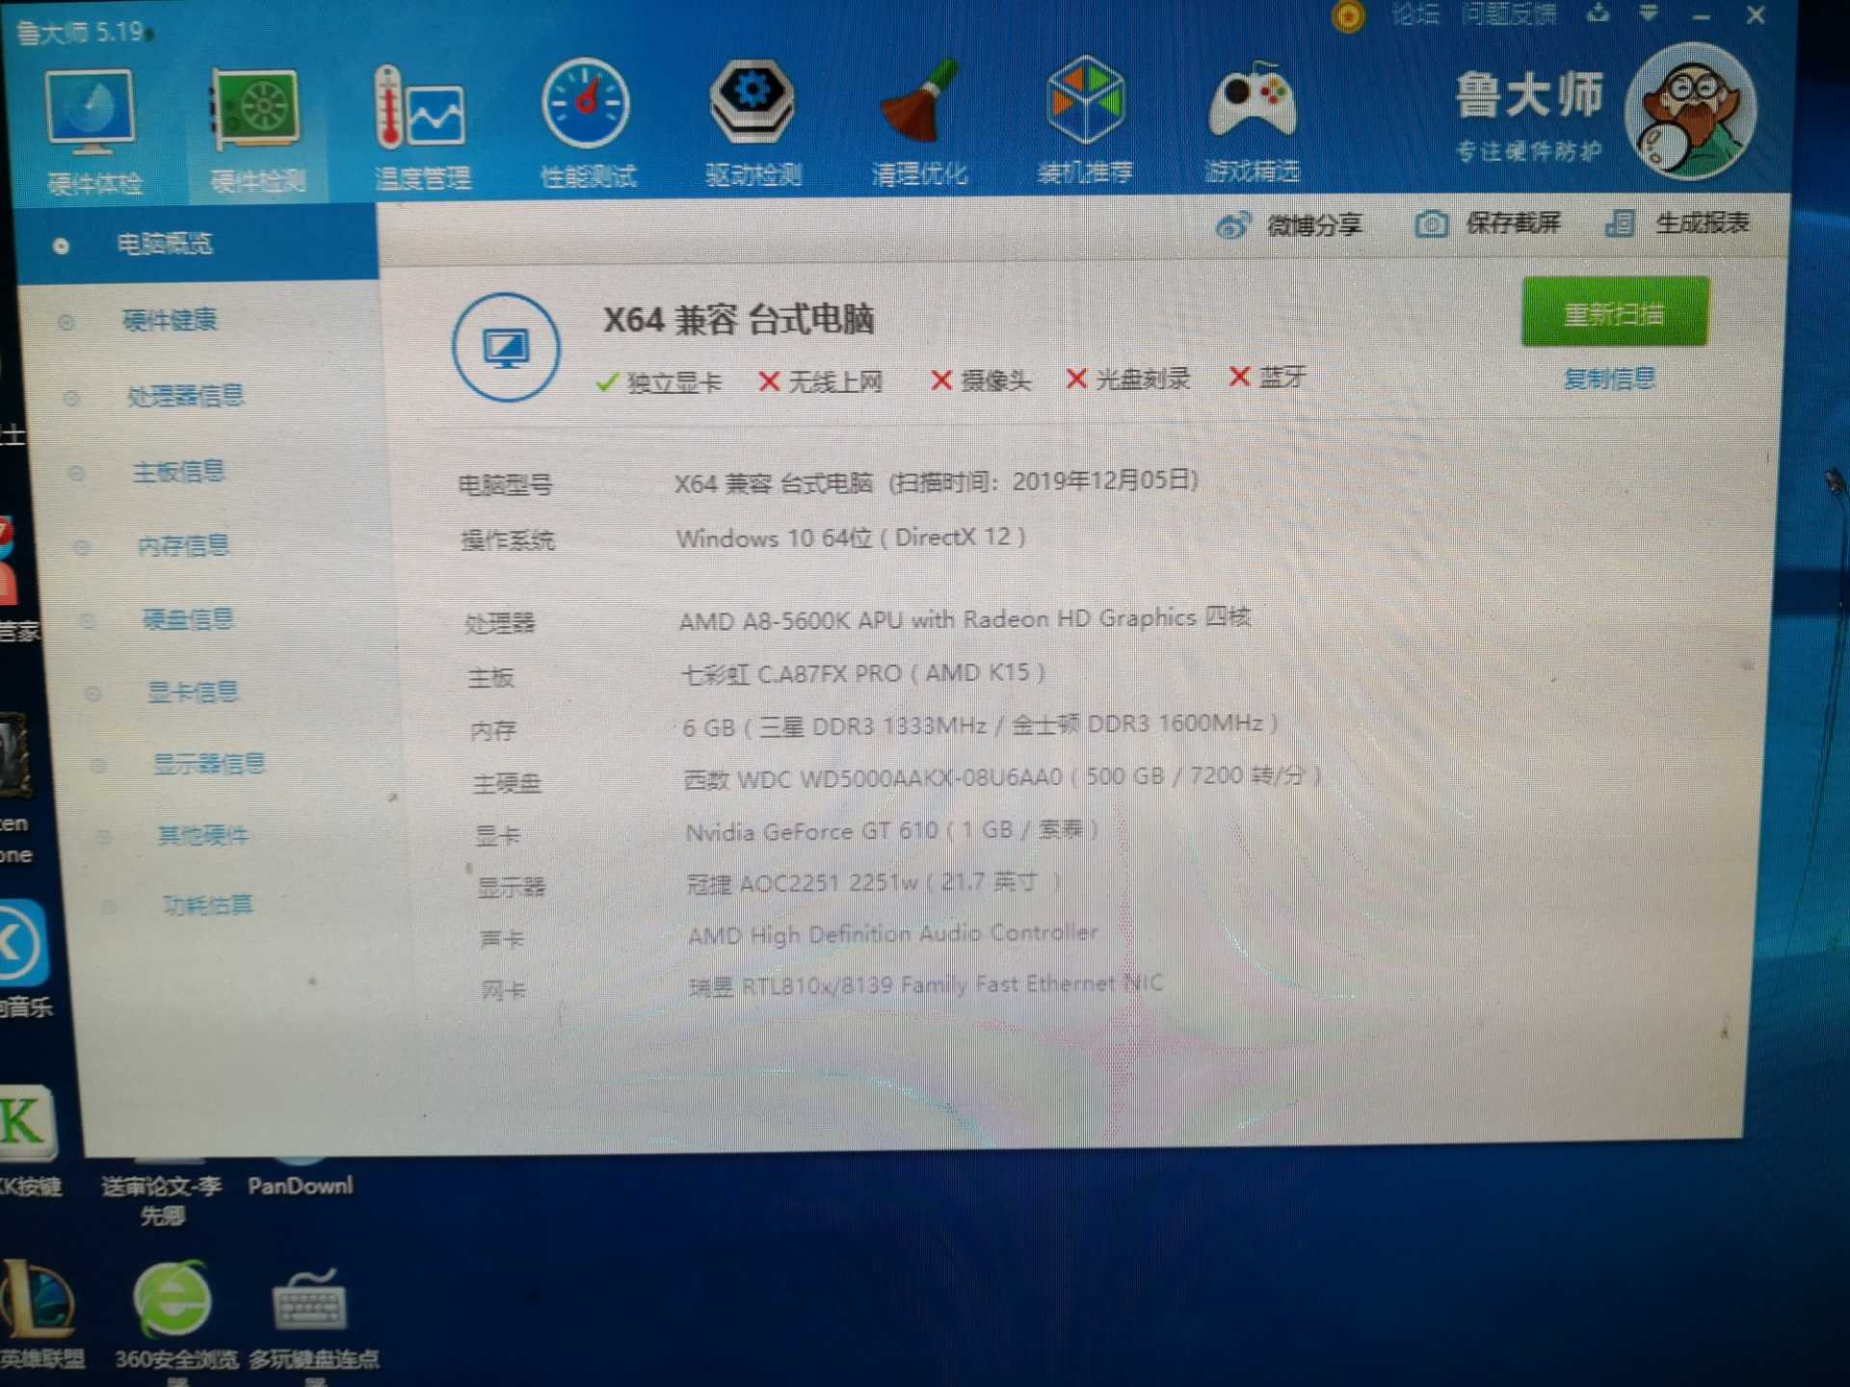Open 处理器信息 sidebar item
The height and width of the screenshot is (1387, 1850).
click(185, 396)
